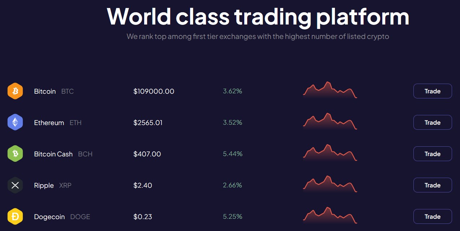Click the $109000.00 Bitcoin price
Viewport: 460px width, 231px height.
154,92
